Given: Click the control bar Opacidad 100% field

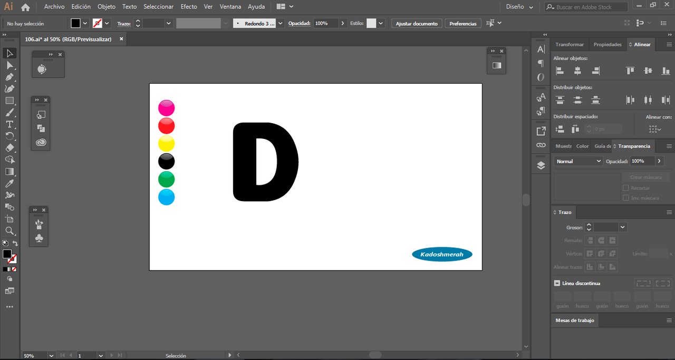Looking at the screenshot, I should 326,23.
